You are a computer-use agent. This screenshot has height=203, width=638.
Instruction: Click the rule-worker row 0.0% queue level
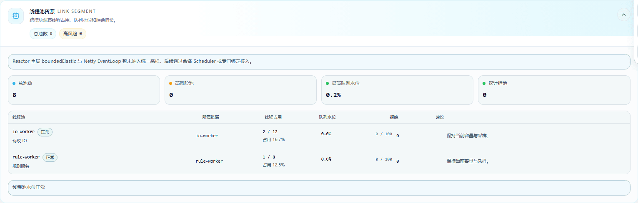point(326,159)
